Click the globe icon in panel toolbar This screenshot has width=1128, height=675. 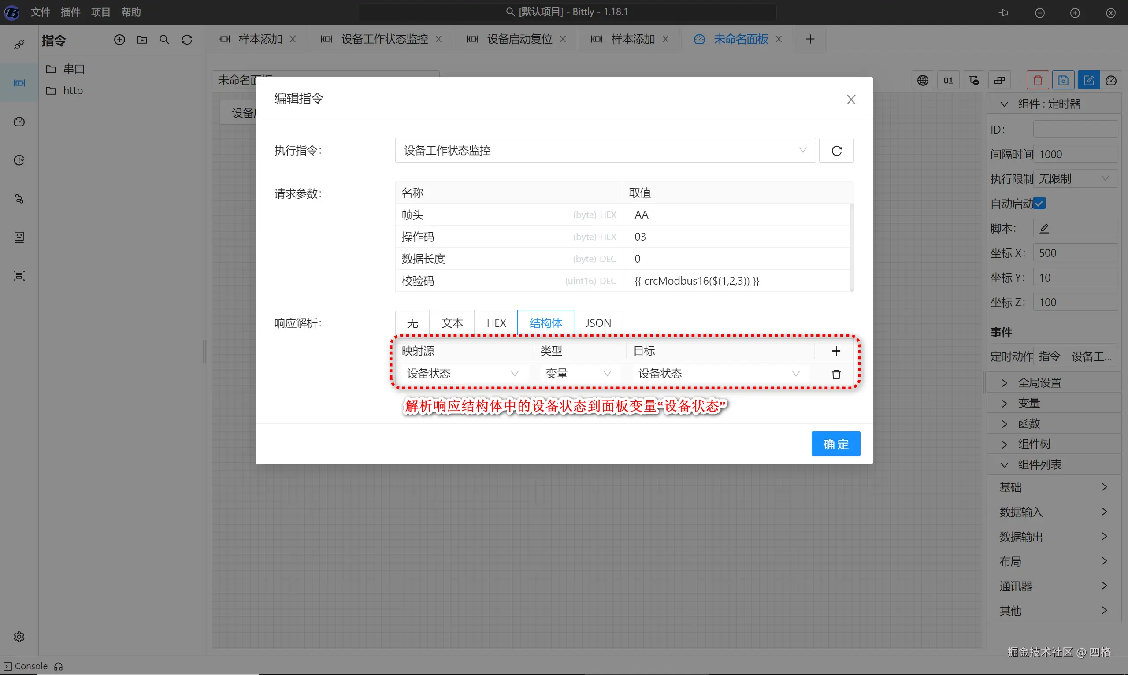[922, 81]
